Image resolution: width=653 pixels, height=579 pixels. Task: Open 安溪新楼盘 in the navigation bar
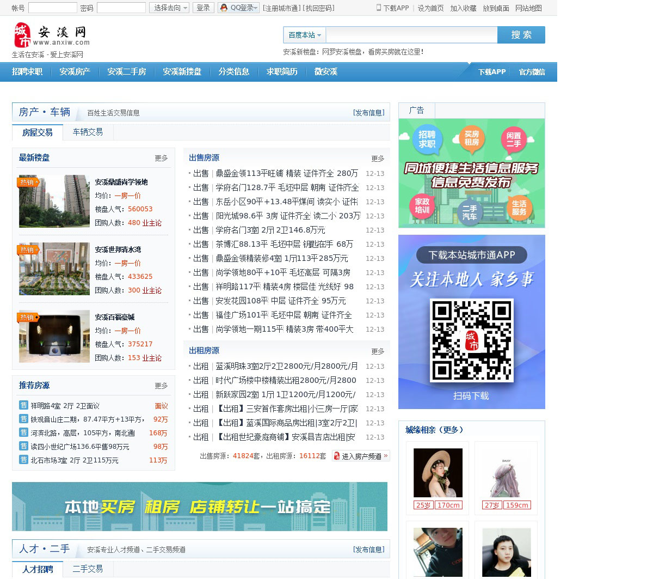182,72
